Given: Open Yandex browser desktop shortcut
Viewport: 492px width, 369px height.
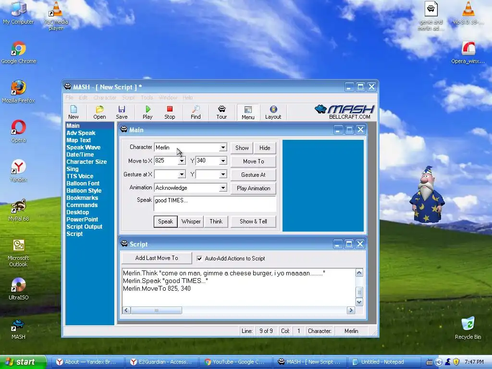Looking at the screenshot, I should [19, 171].
